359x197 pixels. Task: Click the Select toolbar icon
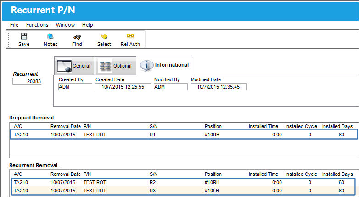104,36
